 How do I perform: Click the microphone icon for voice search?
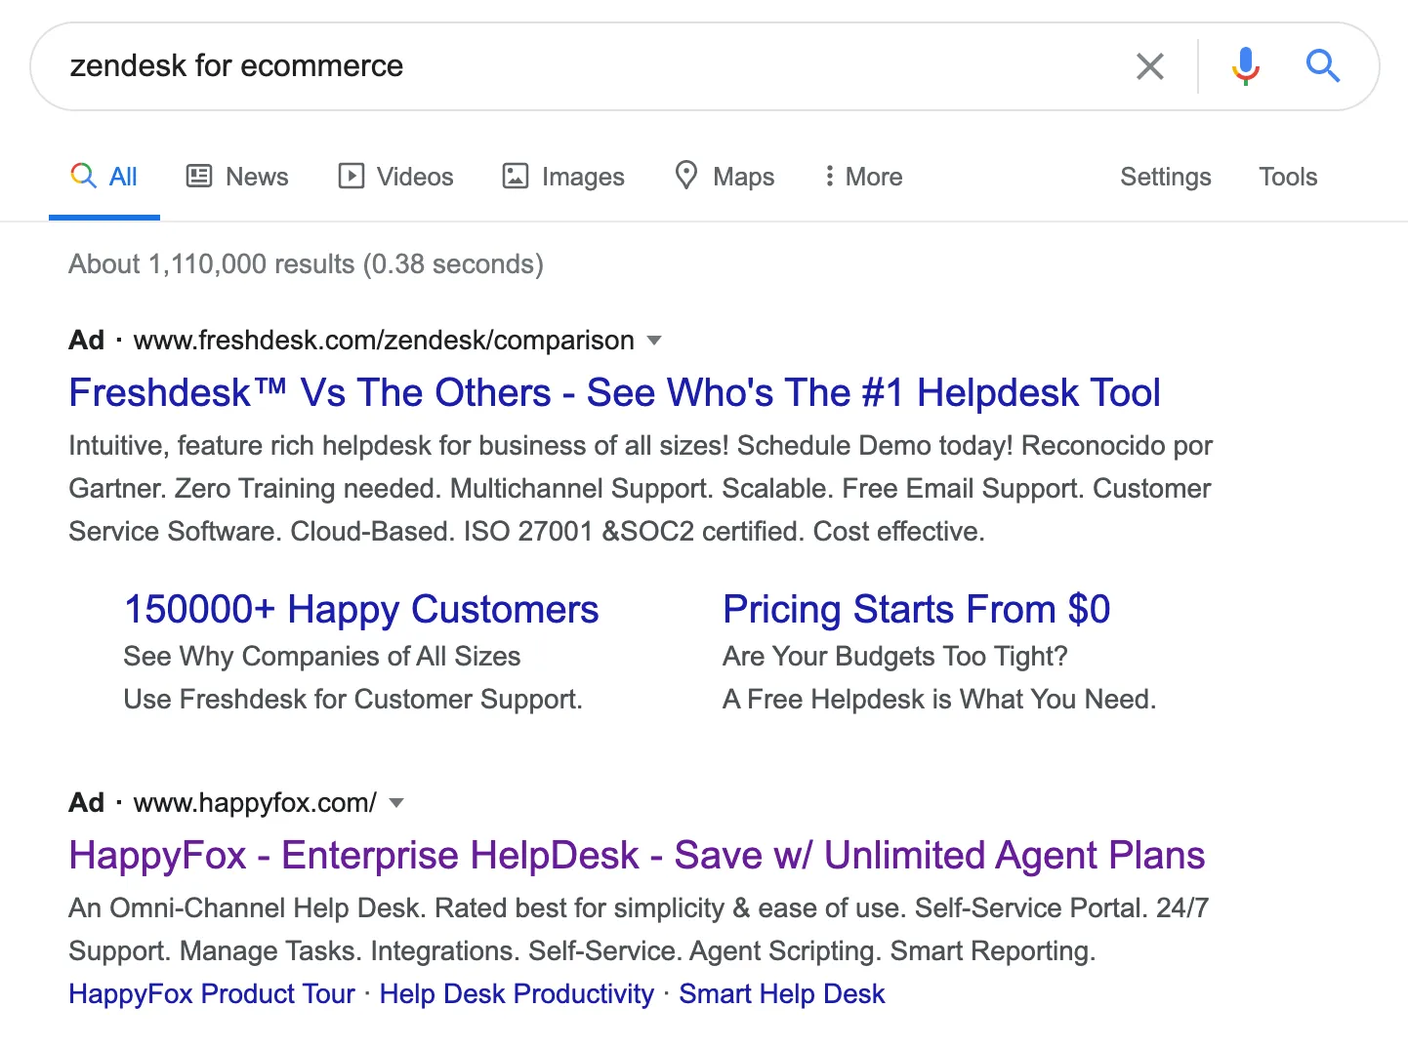pyautogui.click(x=1245, y=65)
